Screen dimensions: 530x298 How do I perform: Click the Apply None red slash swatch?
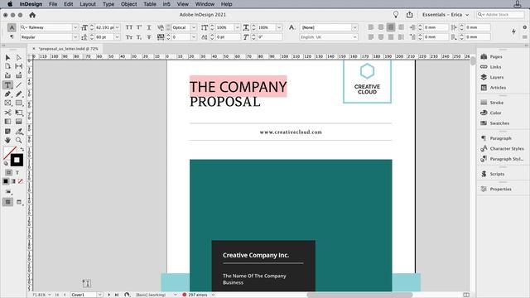20,181
